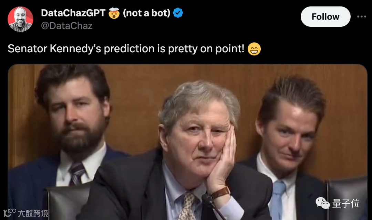
Task: Click the grinning emoji in tweet text
Action: tap(254, 49)
